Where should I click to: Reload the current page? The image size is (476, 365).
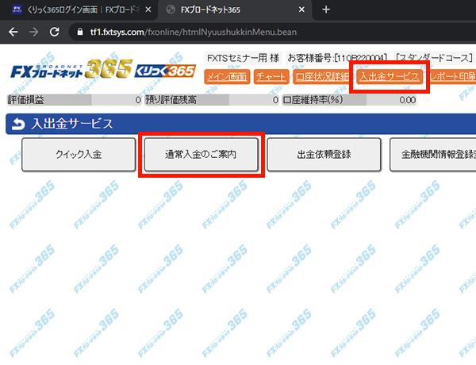54,32
